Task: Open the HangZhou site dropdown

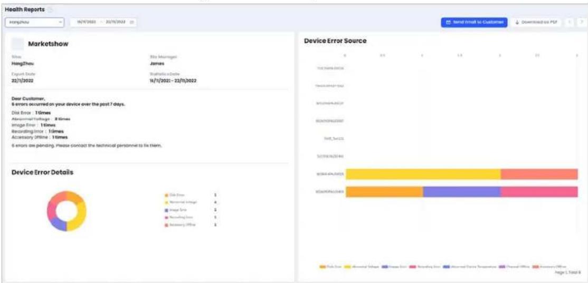Action: pos(35,22)
